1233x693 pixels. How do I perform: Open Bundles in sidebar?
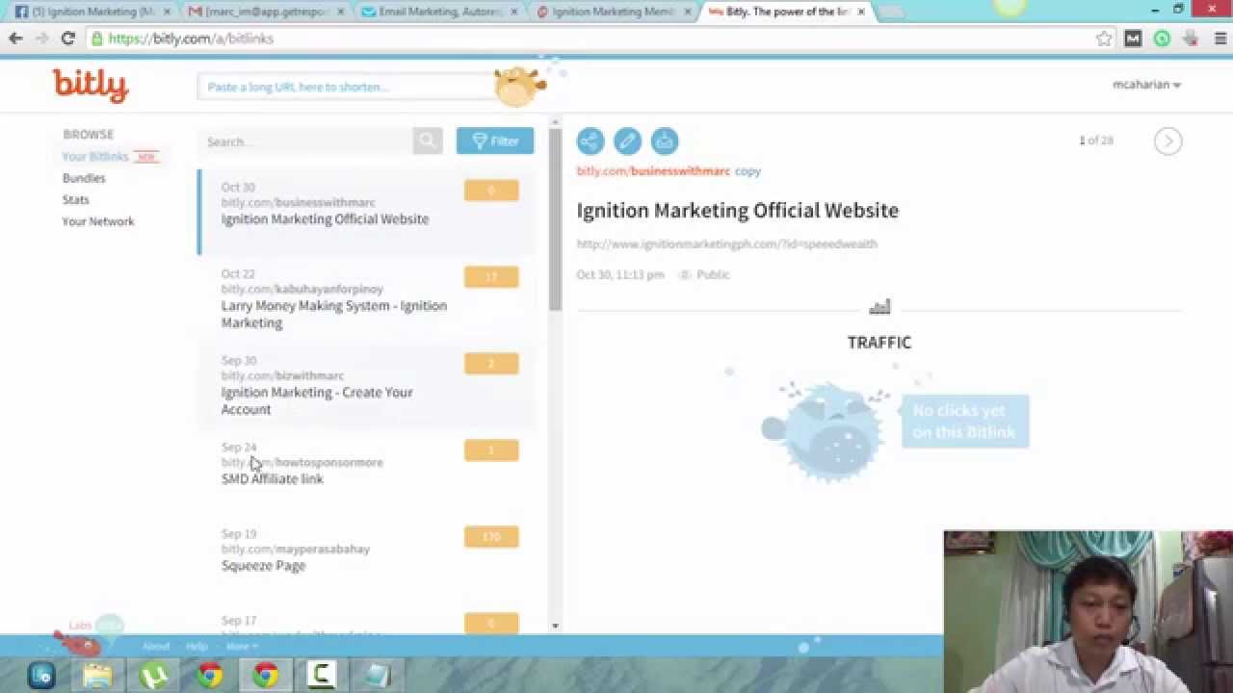tap(84, 178)
